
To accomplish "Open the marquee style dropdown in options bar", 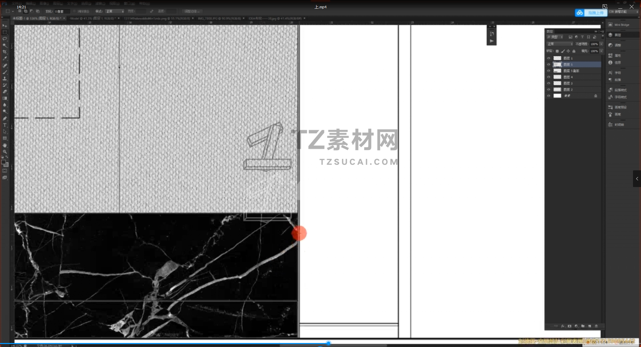I will (115, 11).
